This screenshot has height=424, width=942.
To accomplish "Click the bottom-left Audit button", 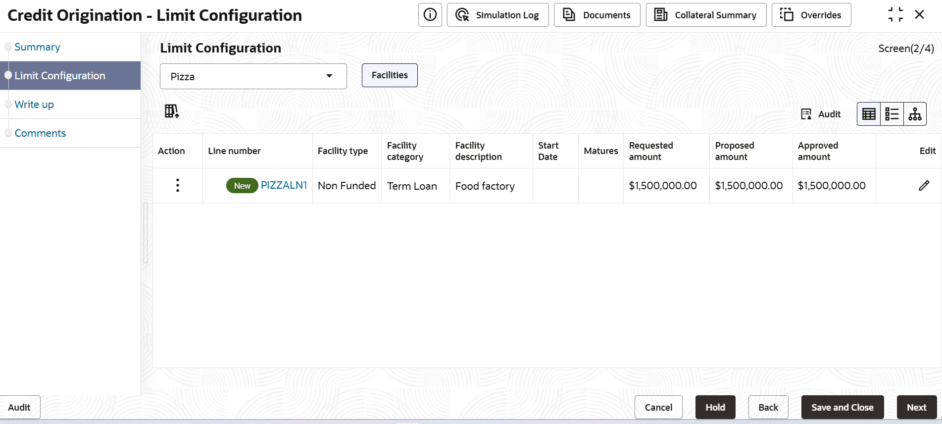I will [x=19, y=407].
